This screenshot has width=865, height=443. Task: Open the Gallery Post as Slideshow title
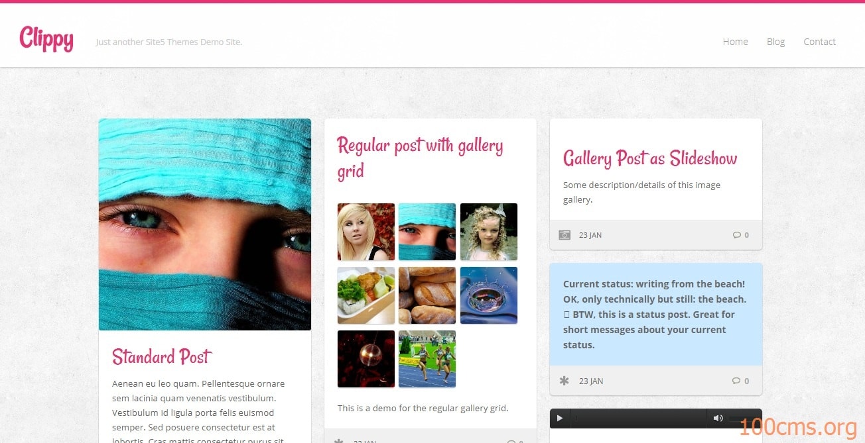click(650, 158)
